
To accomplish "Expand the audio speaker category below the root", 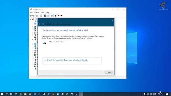I will [33, 21].
